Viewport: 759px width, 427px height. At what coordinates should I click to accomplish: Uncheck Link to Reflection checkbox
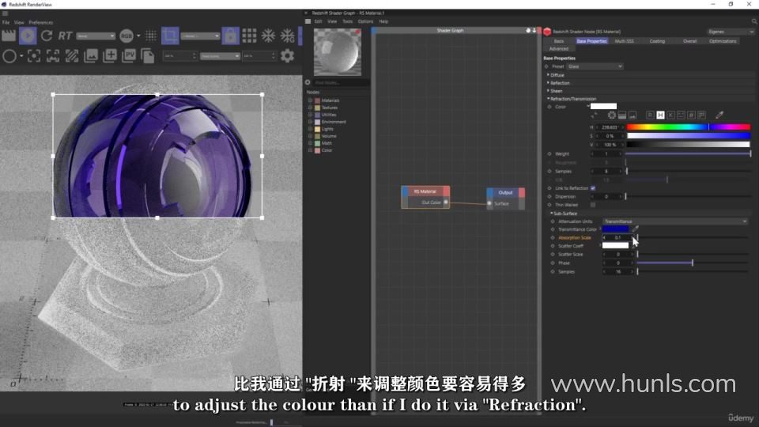pyautogui.click(x=593, y=188)
